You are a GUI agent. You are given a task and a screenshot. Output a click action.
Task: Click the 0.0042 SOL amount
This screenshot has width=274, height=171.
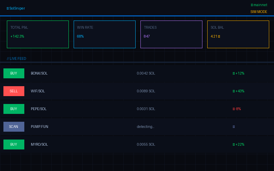(x=146, y=73)
